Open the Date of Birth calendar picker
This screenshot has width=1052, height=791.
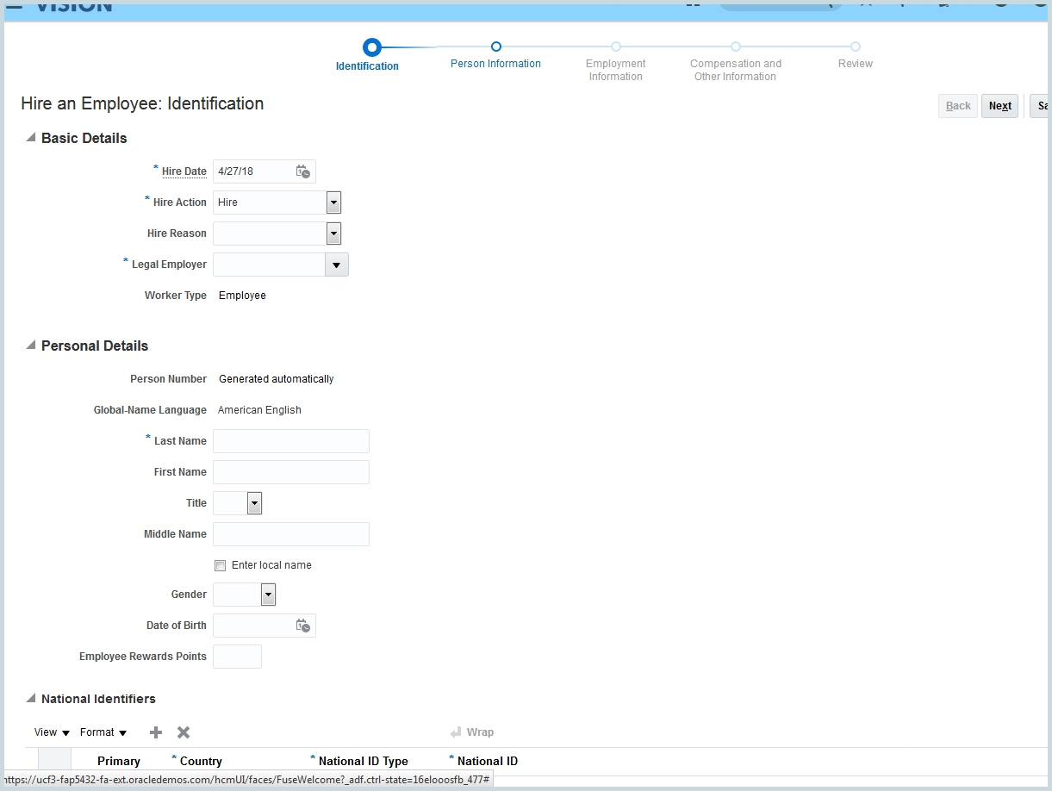point(302,626)
